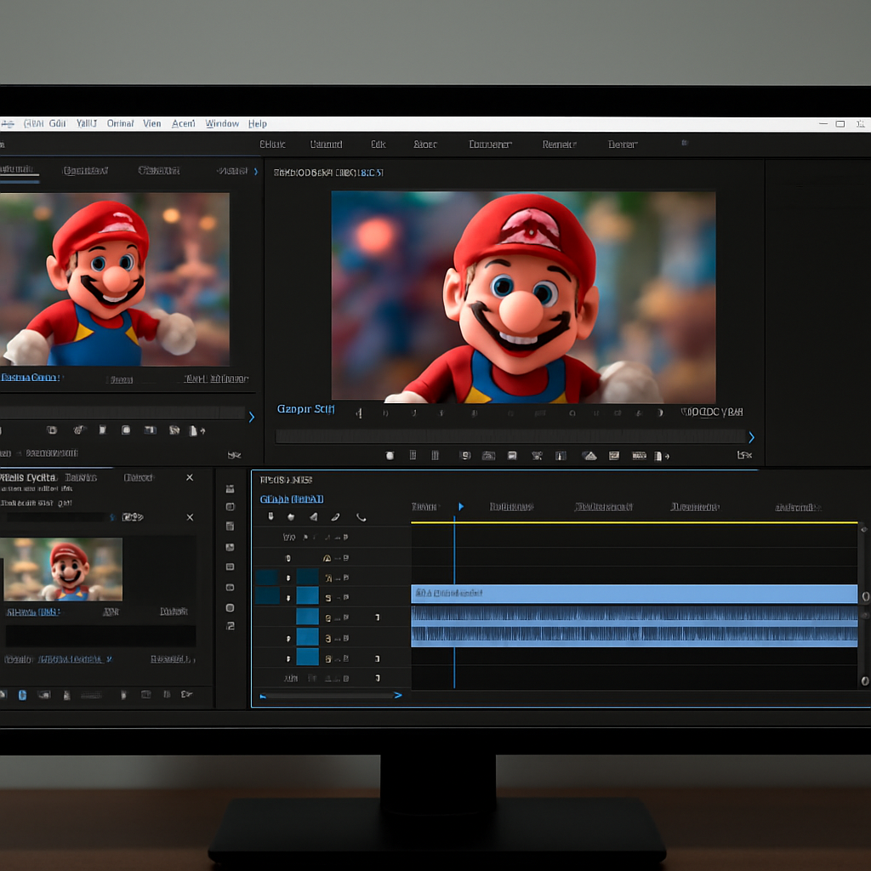Open blue clip name link under source monitor

30,378
